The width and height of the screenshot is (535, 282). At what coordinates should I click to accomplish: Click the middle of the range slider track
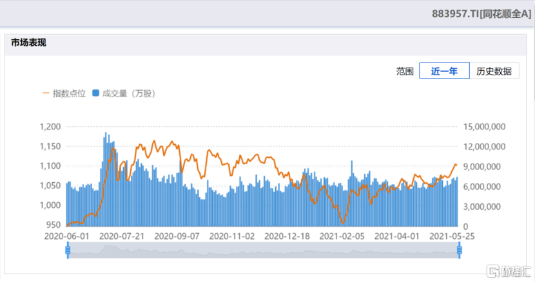[x=263, y=251]
